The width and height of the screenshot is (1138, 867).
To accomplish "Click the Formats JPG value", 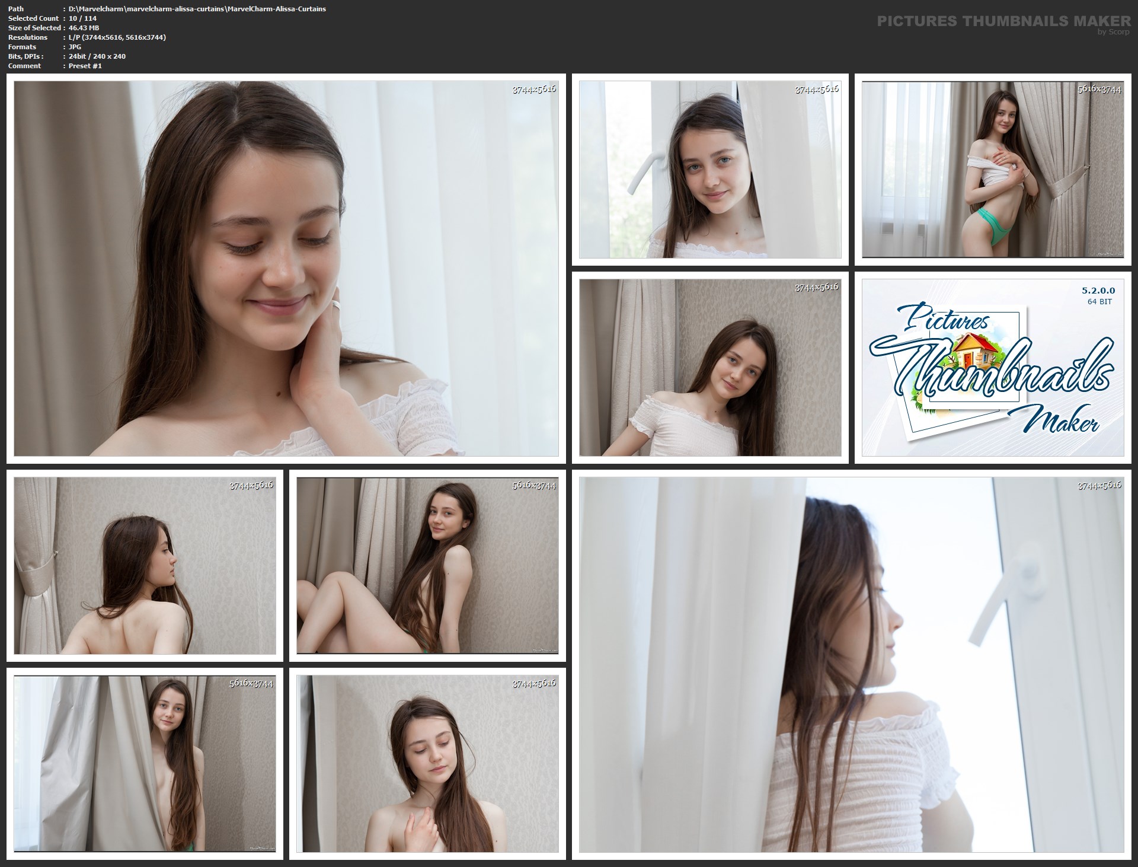I will click(x=75, y=47).
